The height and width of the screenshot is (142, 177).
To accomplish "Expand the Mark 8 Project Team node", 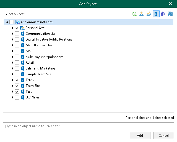I will tap(13, 45).
